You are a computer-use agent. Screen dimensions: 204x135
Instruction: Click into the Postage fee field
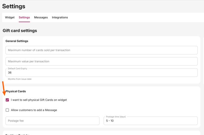(52, 121)
